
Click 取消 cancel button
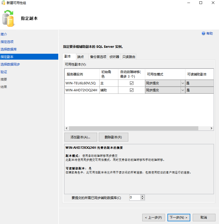[x=204, y=218]
